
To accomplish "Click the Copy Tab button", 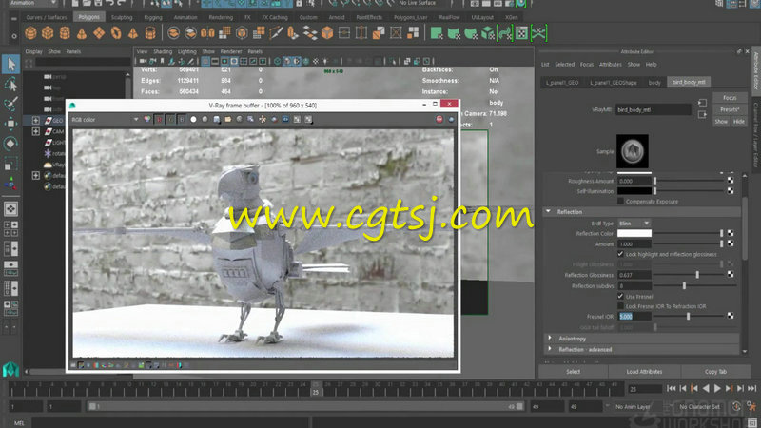I will 715,371.
